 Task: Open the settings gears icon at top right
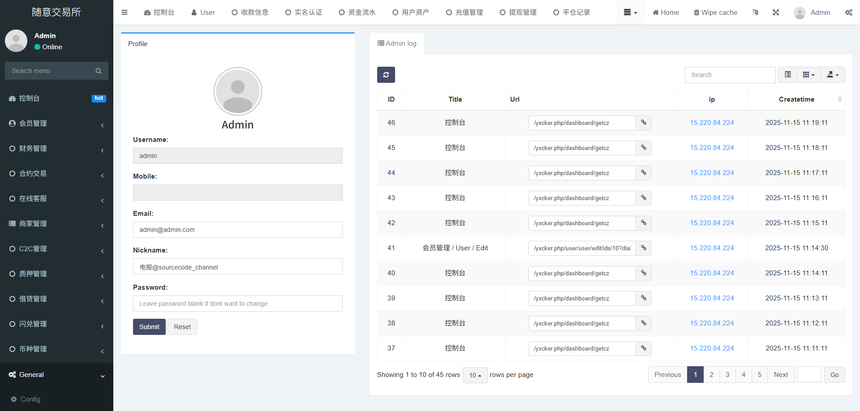(x=848, y=13)
